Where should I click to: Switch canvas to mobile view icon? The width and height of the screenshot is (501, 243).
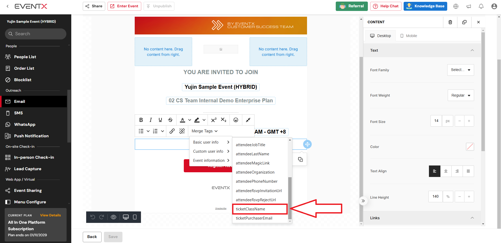[x=135, y=217]
